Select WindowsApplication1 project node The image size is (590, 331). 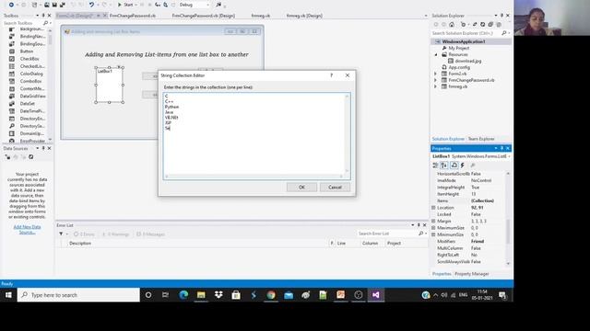[463, 41]
